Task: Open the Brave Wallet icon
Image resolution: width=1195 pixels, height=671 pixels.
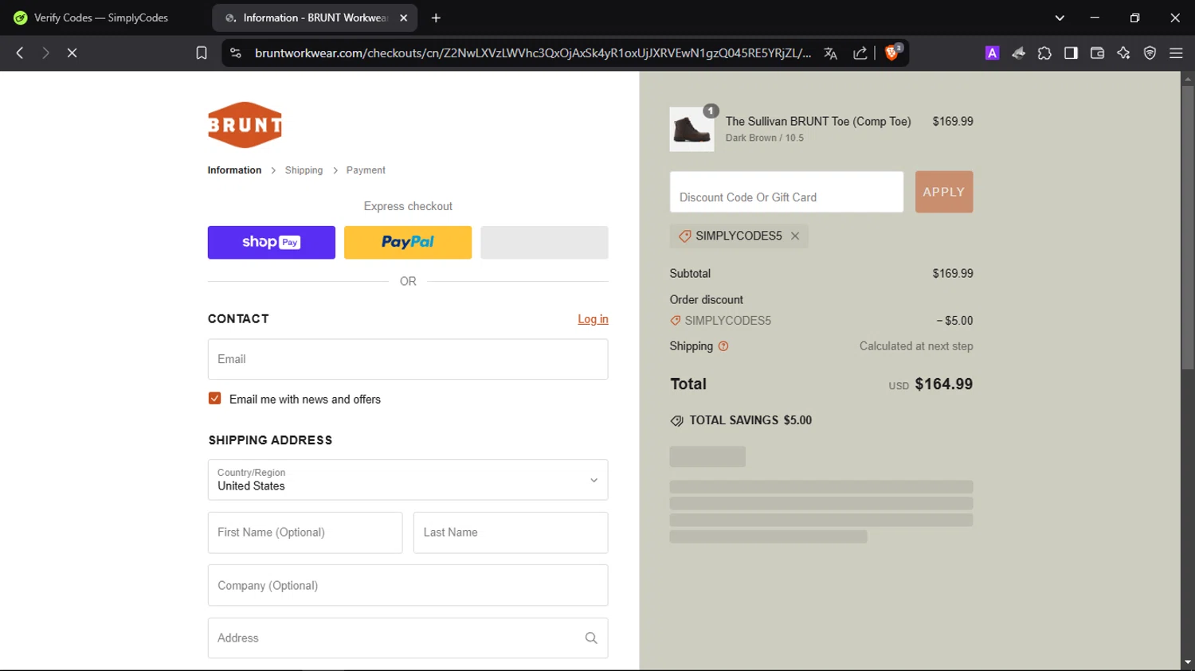Action: (1097, 53)
